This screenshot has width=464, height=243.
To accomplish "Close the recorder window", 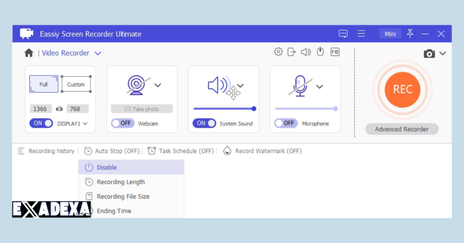I will click(x=441, y=34).
